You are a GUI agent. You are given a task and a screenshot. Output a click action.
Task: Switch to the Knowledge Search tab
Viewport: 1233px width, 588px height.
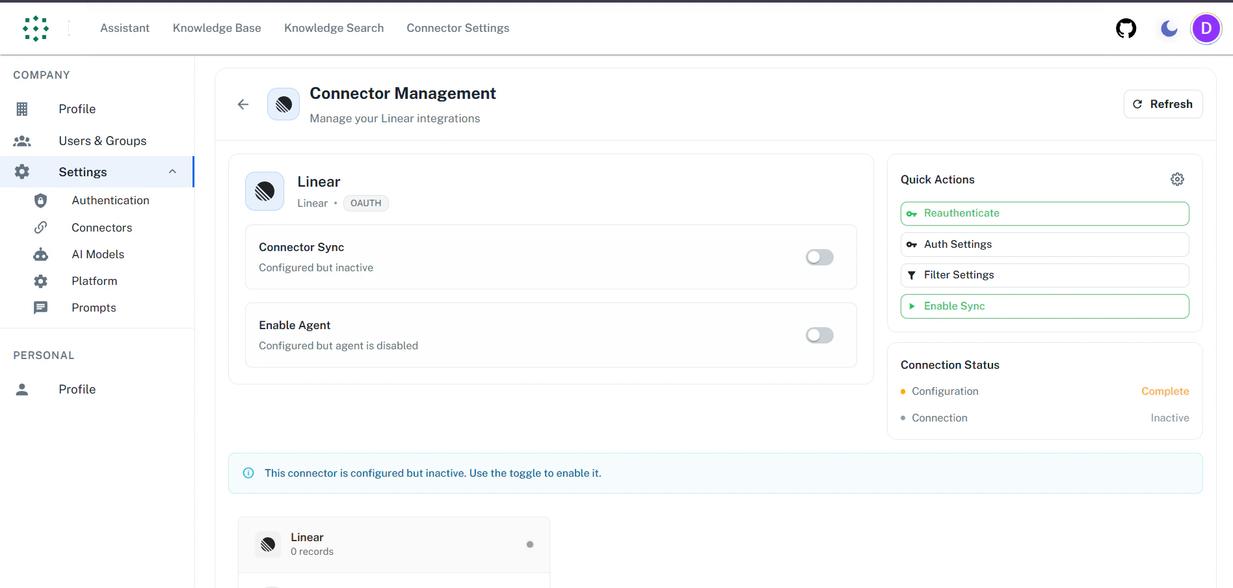[334, 28]
